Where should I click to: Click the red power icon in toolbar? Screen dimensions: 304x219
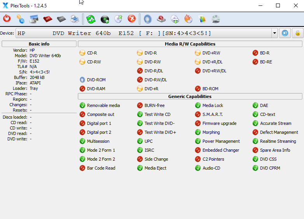click(7, 19)
